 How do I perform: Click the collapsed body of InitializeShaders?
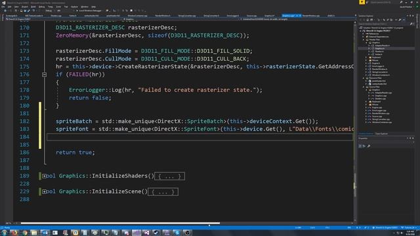(169, 176)
